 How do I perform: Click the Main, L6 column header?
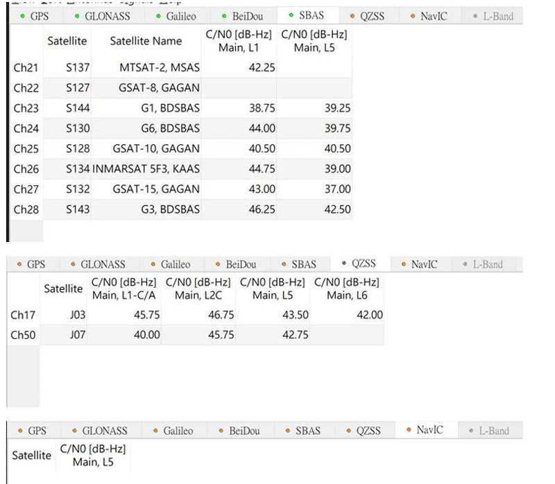(x=347, y=288)
